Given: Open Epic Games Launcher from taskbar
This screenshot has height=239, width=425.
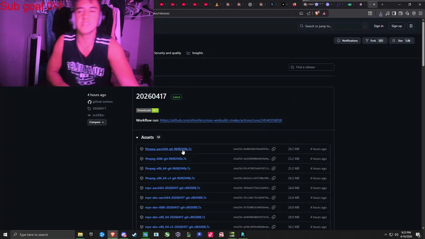Looking at the screenshot, I should pyautogui.click(x=91, y=235).
